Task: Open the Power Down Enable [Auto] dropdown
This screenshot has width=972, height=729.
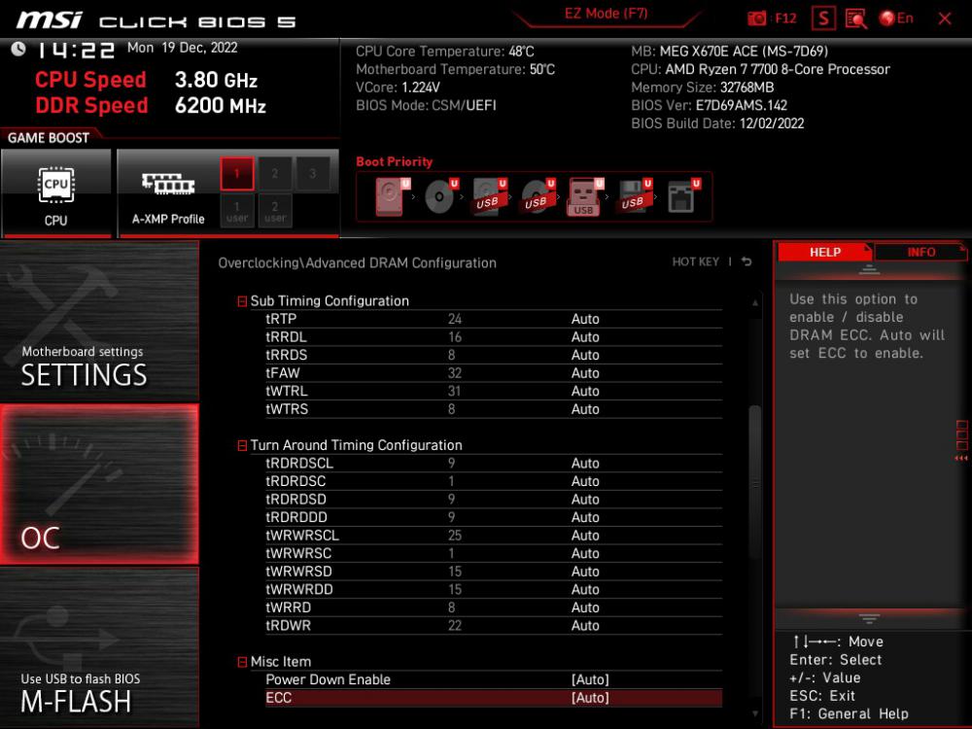Action: tap(590, 679)
